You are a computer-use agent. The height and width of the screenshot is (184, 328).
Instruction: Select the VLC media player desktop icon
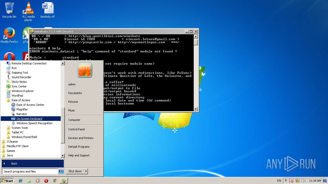[x=28, y=12]
